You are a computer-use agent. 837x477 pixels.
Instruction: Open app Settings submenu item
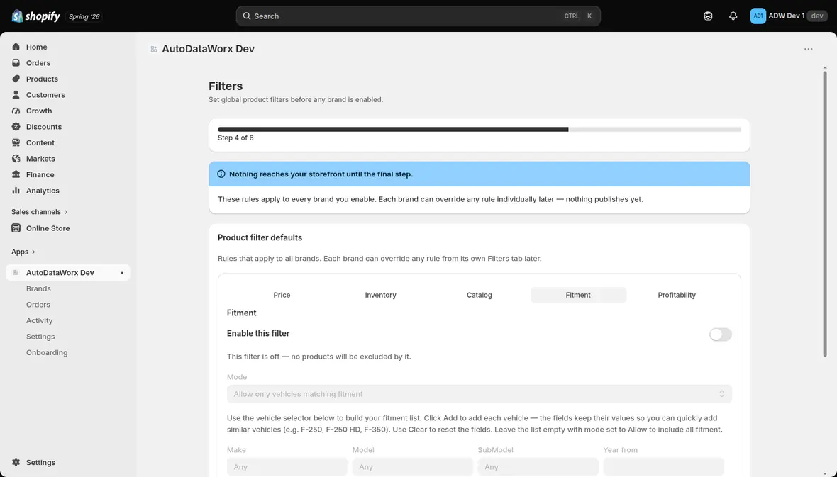pos(40,337)
